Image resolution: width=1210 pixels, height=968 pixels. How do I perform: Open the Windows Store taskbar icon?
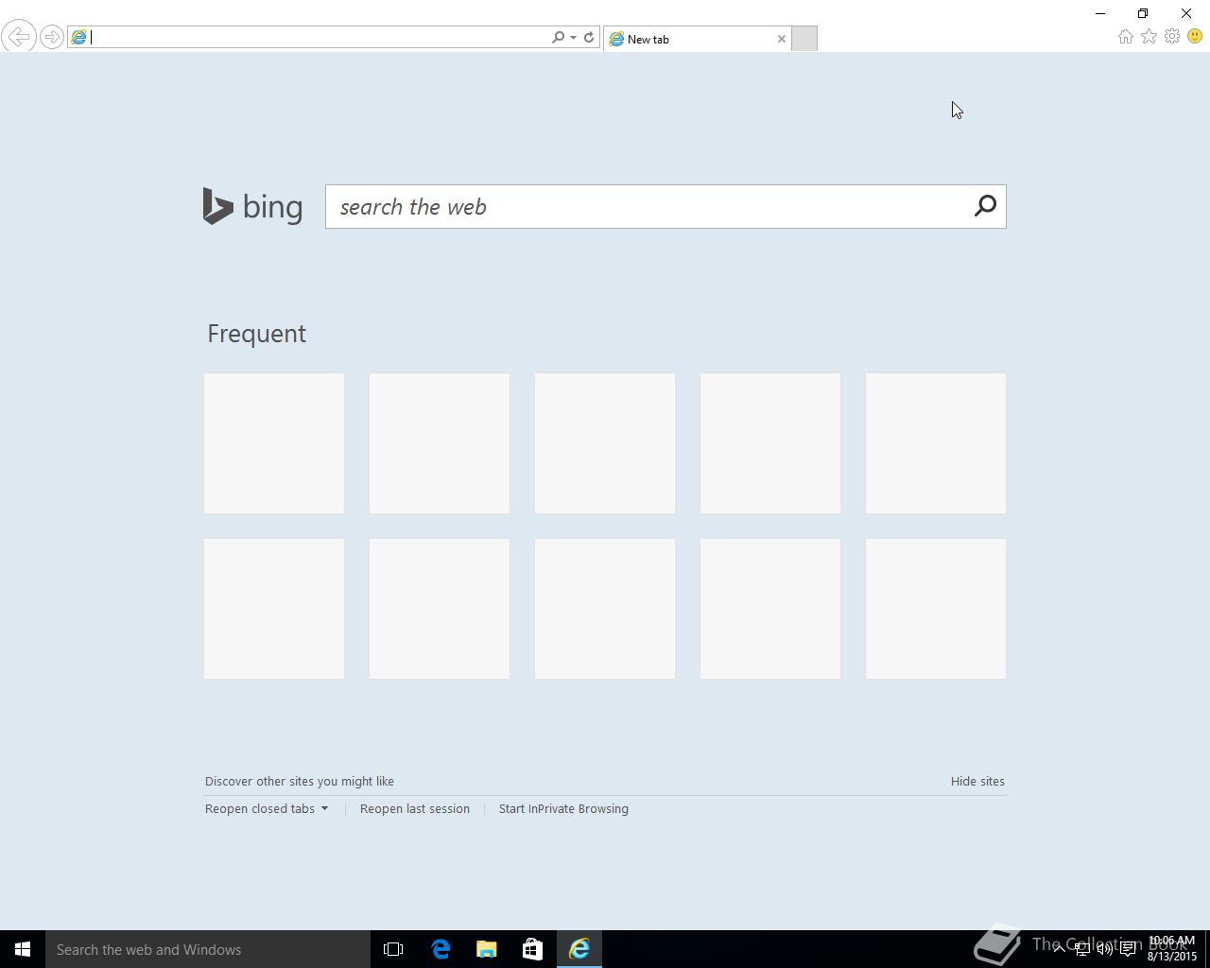[532, 949]
